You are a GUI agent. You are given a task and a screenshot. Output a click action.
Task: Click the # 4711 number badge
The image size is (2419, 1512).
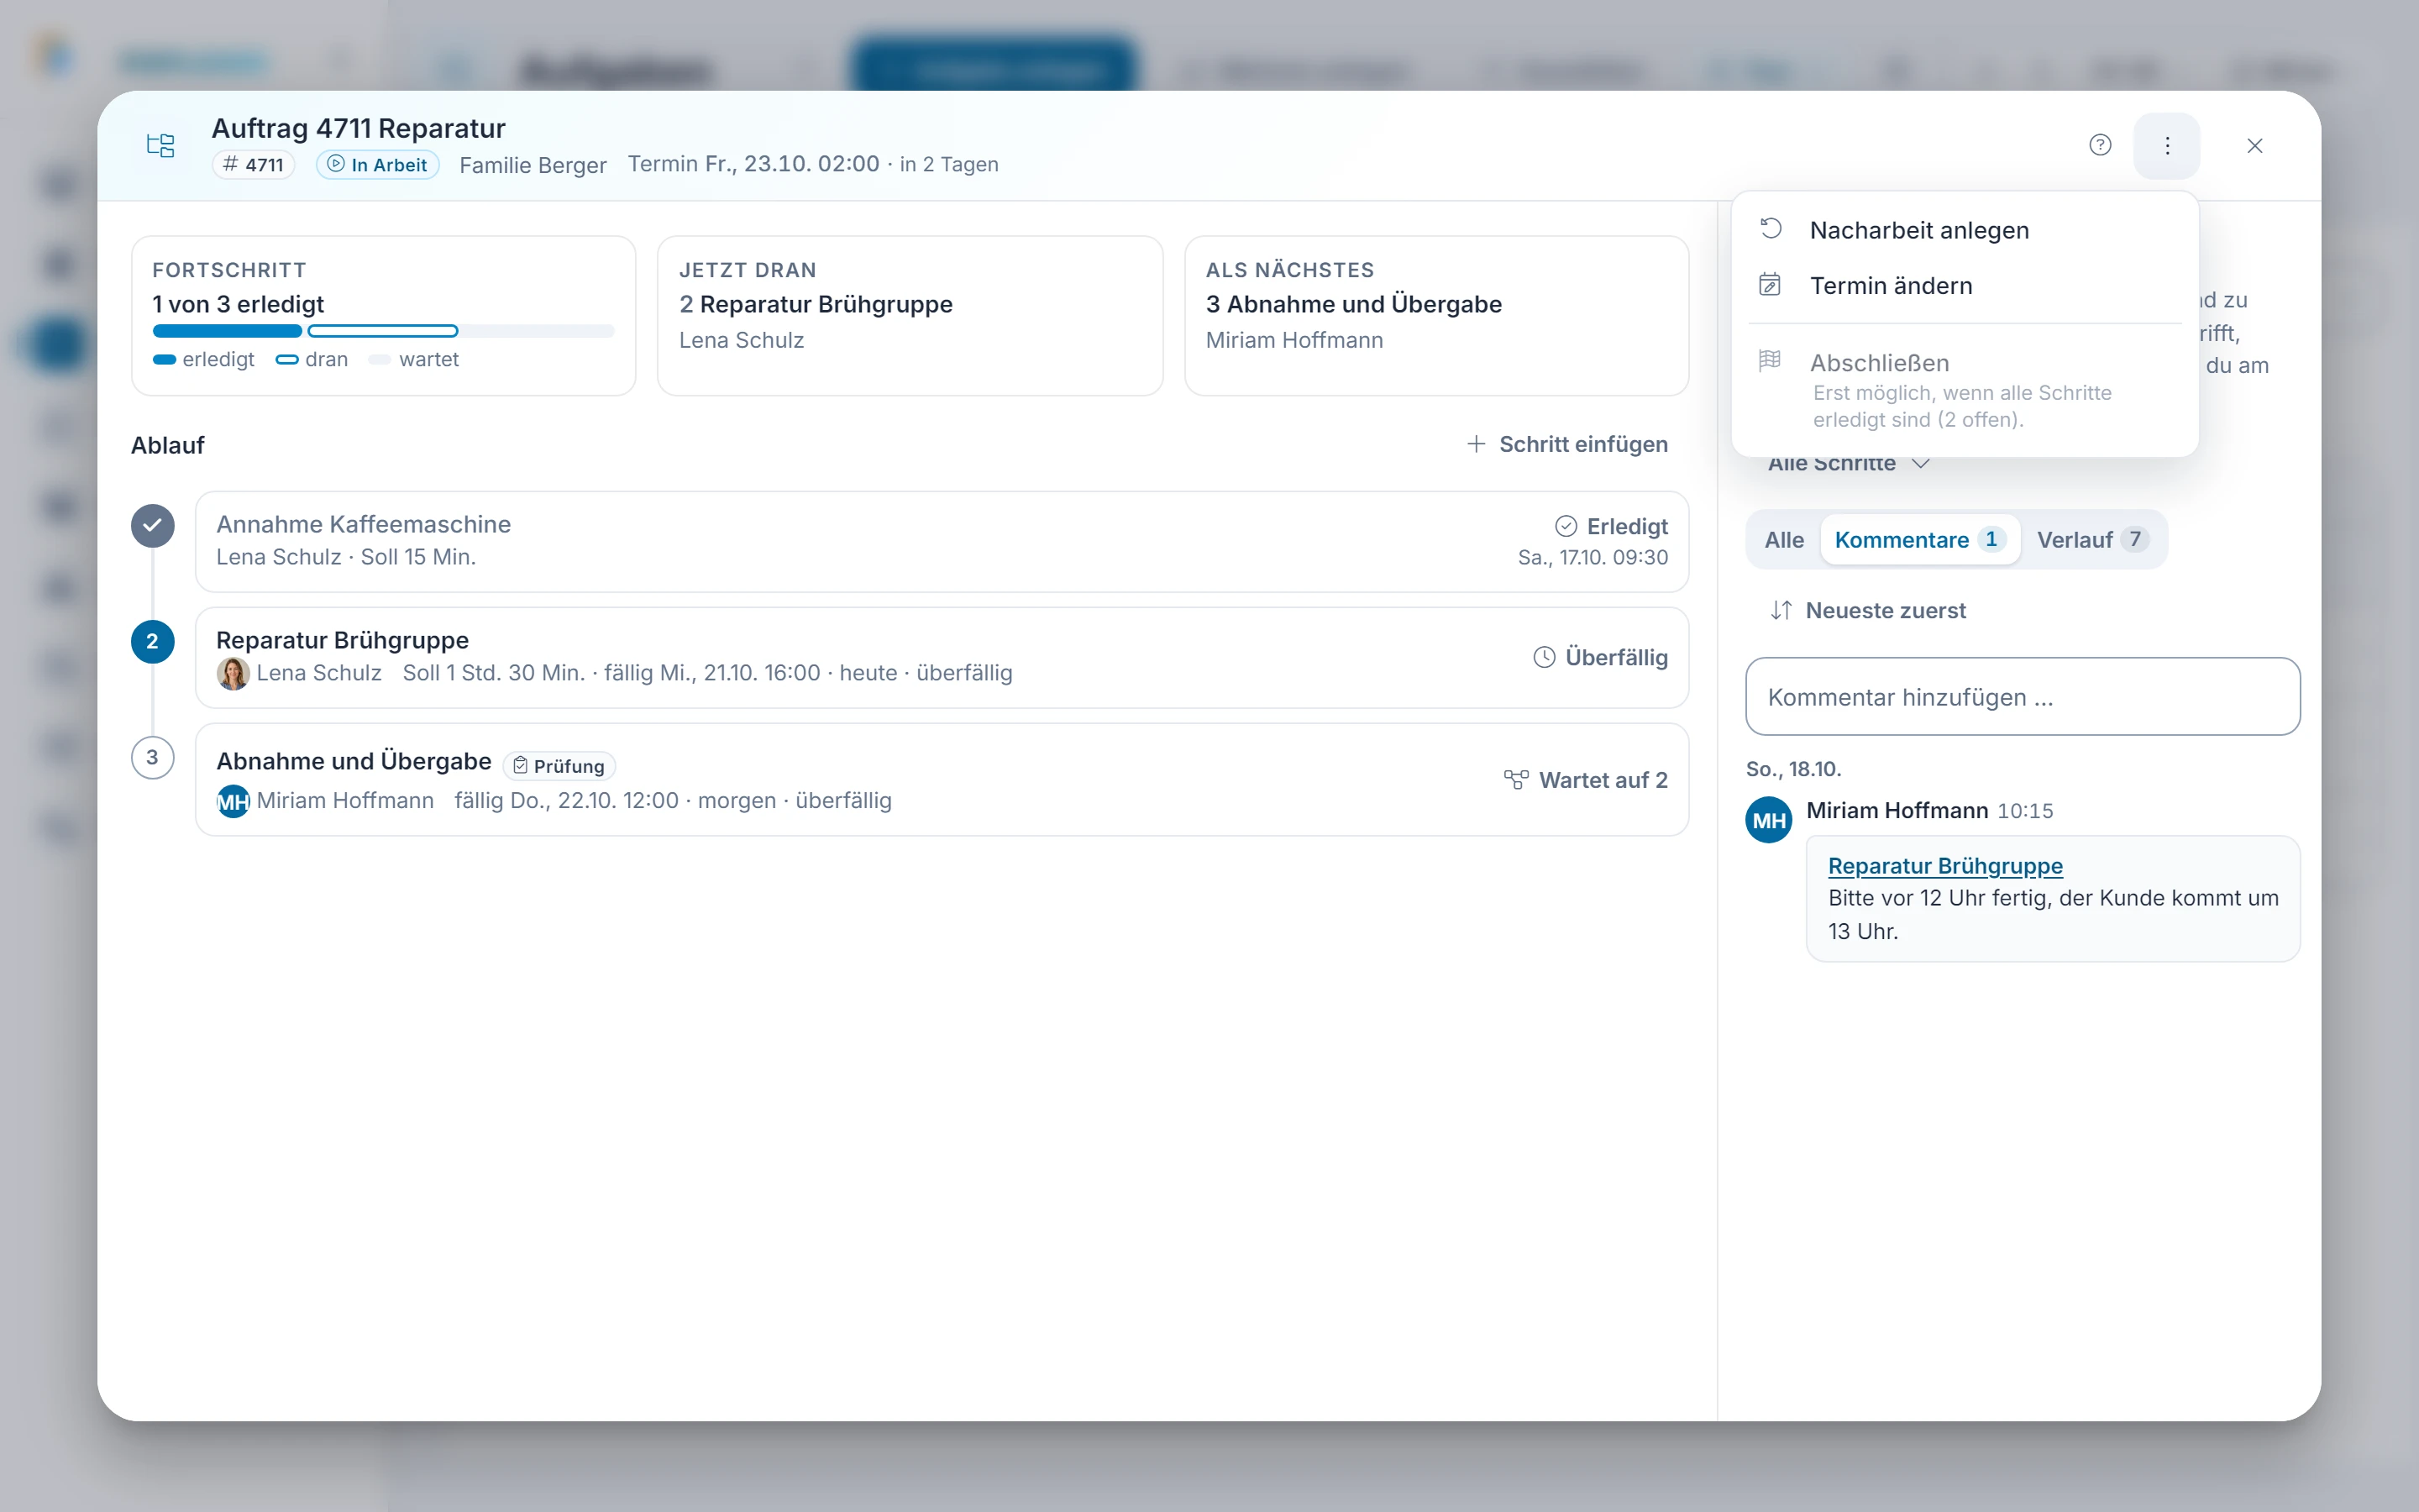(x=253, y=165)
